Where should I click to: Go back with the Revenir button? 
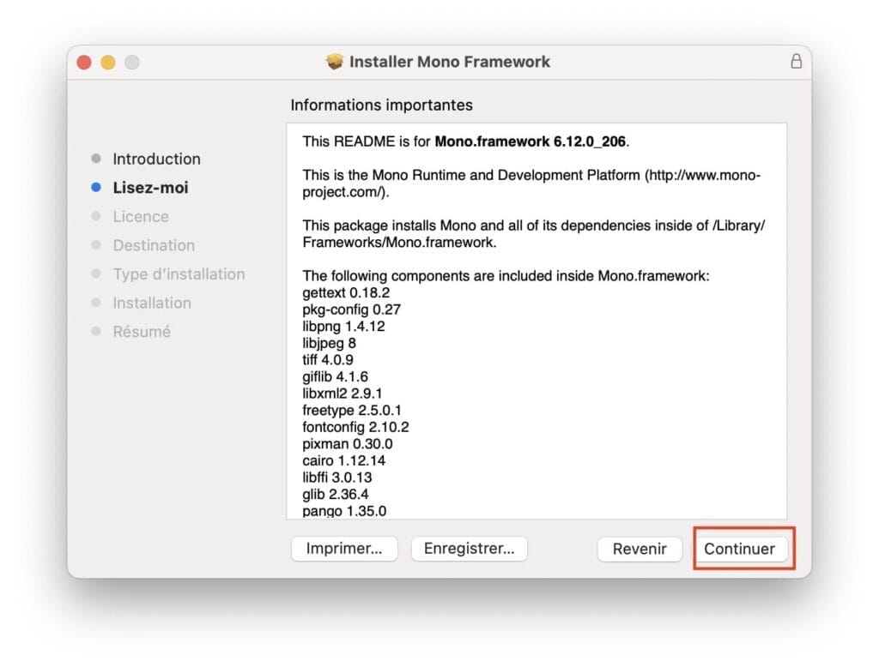tap(640, 550)
